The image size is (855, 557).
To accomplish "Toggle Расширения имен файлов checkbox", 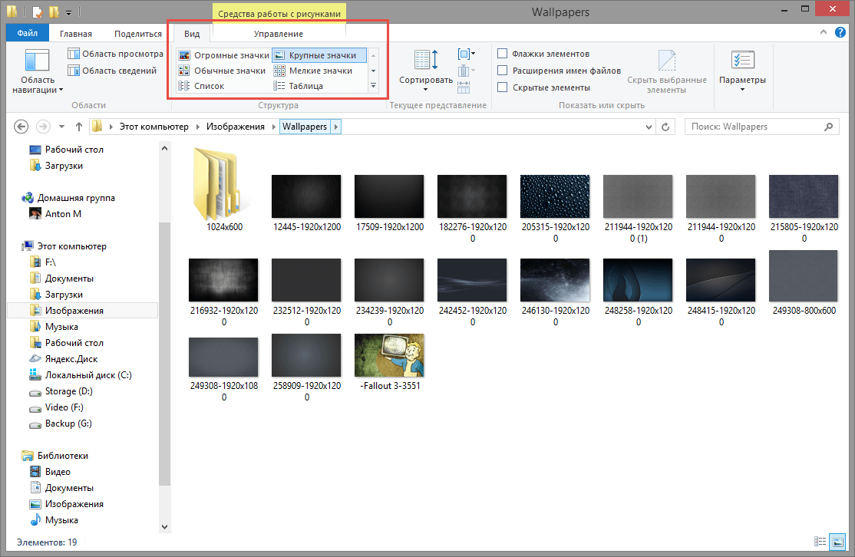I will (503, 71).
